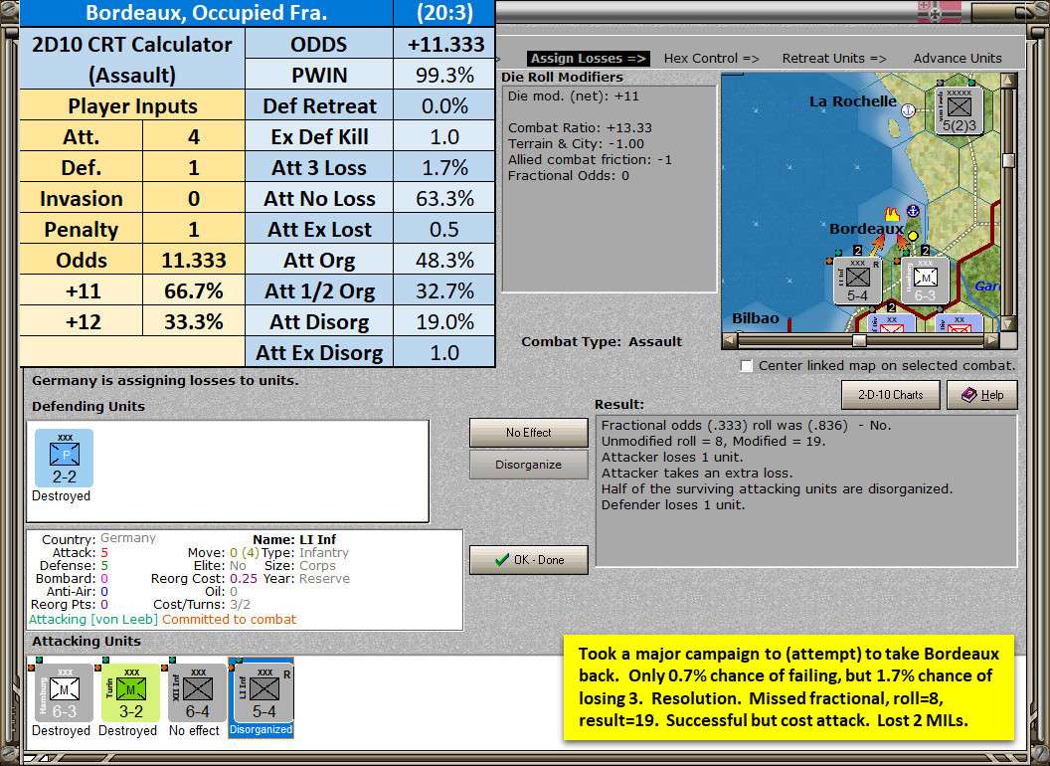The height and width of the screenshot is (766, 1050).
Task: Click 'Unmodified roll = 8, Modified = 19.' result line
Action: pos(713,441)
